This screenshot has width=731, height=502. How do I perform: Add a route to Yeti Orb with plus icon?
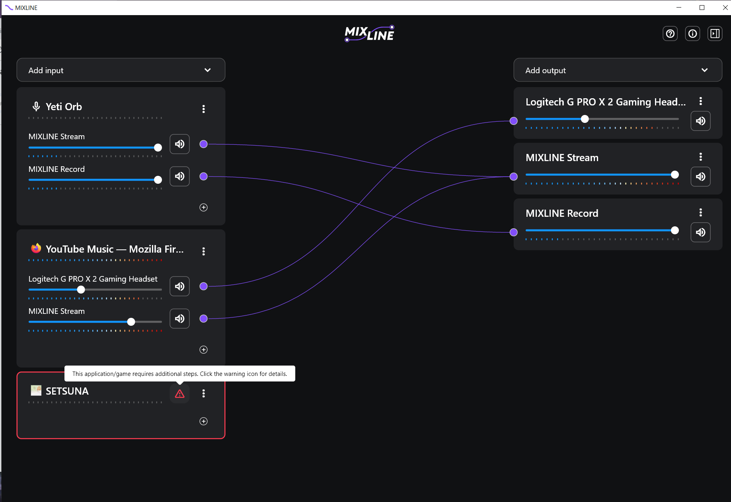pos(203,207)
